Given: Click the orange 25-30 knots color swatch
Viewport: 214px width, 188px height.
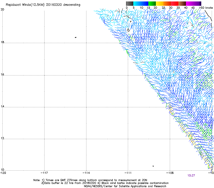Looking at the screenshot, I should (x=167, y=3).
